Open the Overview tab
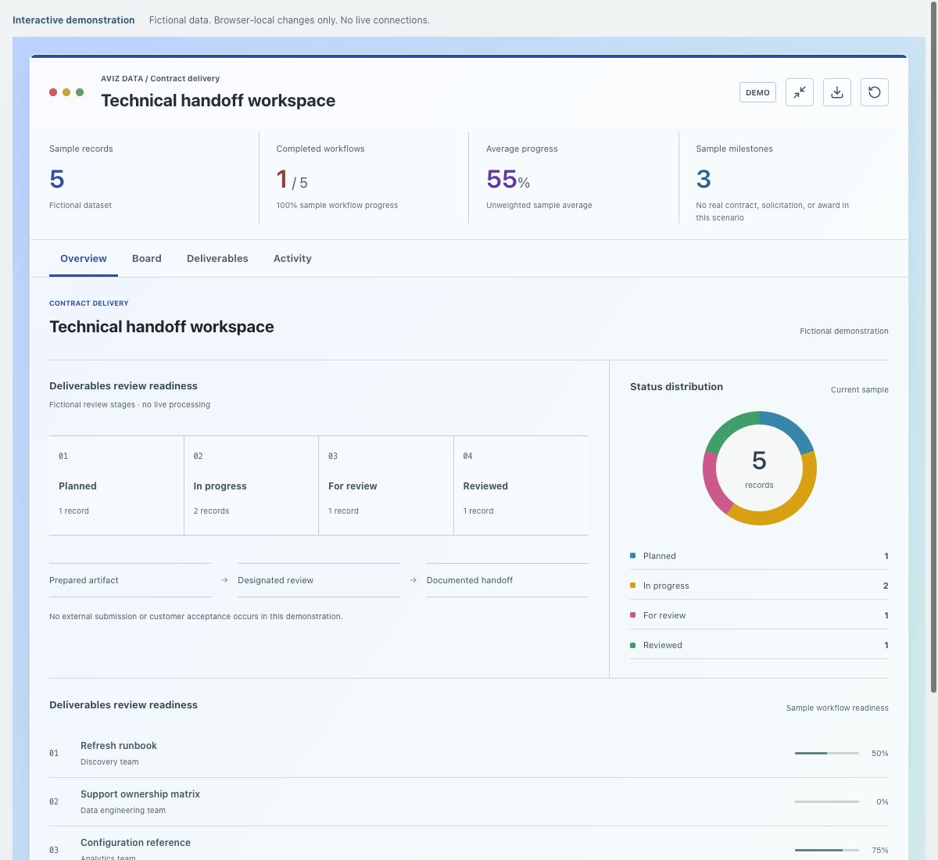This screenshot has height=860, width=938. (x=84, y=259)
